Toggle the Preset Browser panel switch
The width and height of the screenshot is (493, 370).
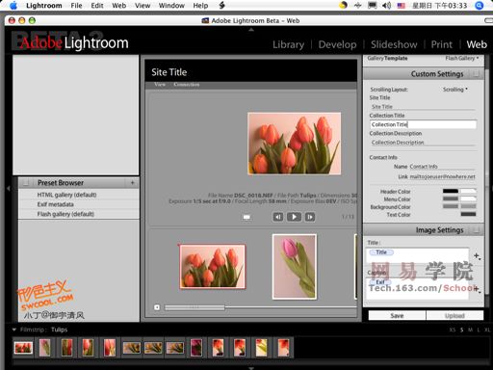[26, 183]
